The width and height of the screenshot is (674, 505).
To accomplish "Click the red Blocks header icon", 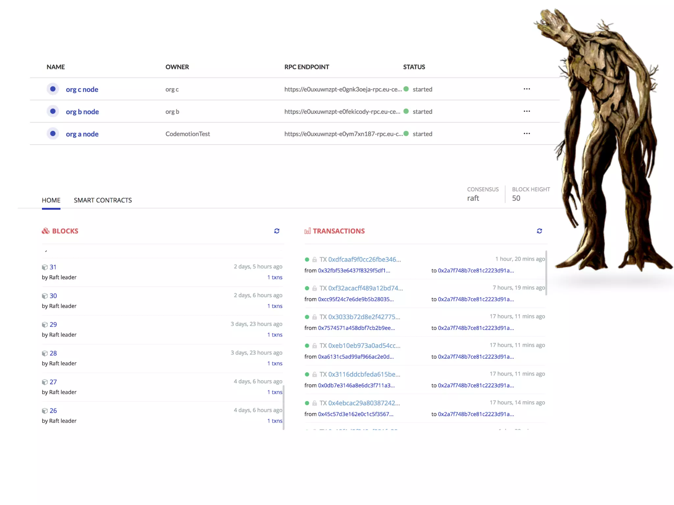I will (46, 231).
